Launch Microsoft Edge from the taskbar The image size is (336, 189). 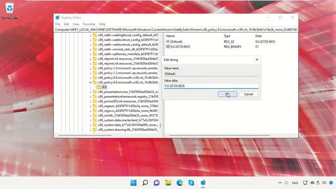point(180,183)
